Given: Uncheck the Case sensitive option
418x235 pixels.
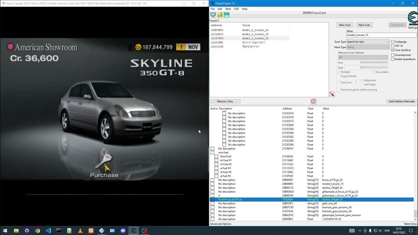Looking at the screenshot, I should pos(393,50).
